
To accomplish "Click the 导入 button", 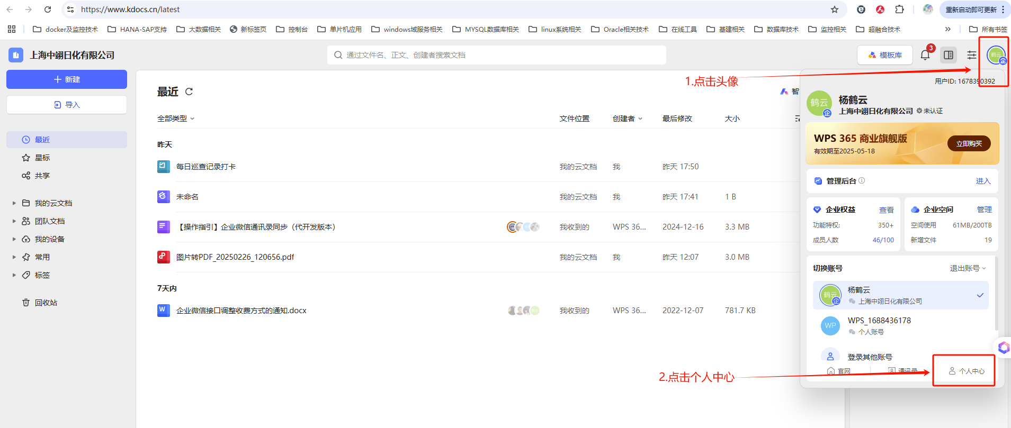I will [67, 105].
